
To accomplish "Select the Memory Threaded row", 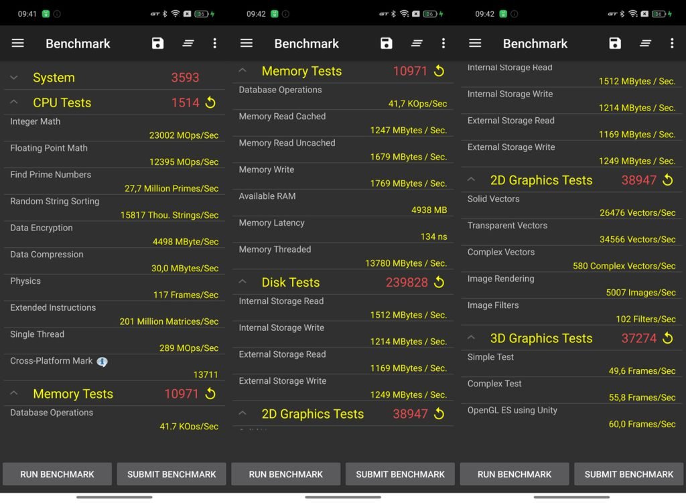I will 343,257.
